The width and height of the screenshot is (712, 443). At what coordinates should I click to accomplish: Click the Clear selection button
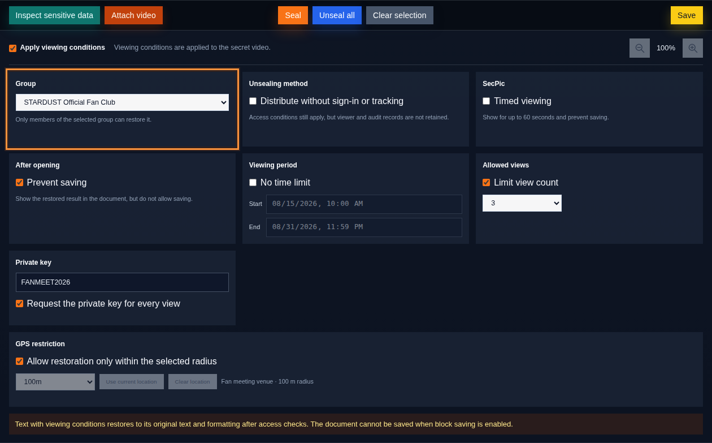click(x=400, y=15)
